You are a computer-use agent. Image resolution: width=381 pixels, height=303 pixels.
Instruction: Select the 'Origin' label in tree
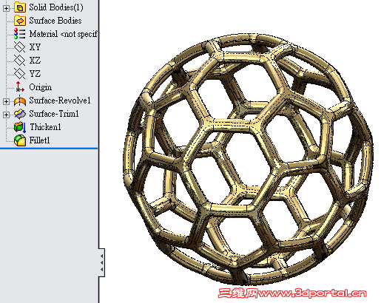pyautogui.click(x=41, y=87)
